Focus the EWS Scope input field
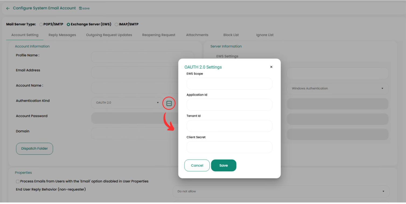The height and width of the screenshot is (204, 406). [229, 84]
